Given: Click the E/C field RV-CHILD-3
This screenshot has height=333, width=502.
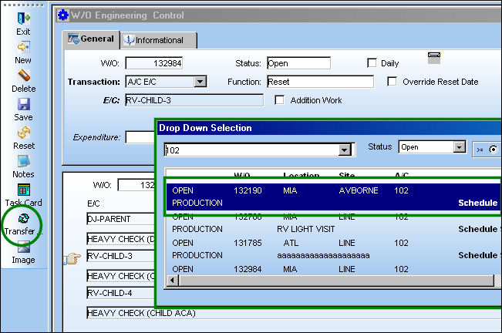Looking at the screenshot, I should click(194, 100).
